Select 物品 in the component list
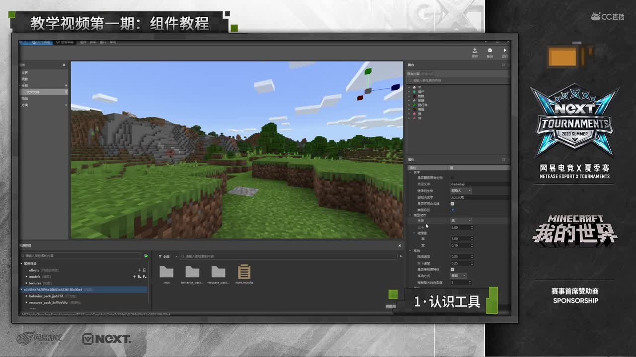The image size is (636, 357). [x=25, y=99]
